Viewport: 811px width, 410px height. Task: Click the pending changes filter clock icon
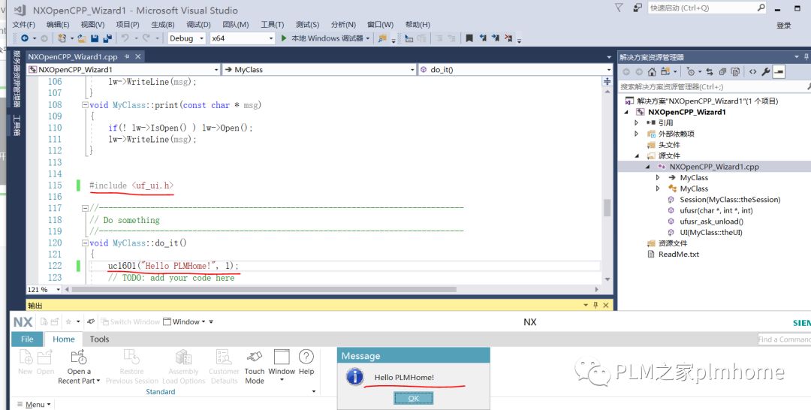click(x=691, y=72)
